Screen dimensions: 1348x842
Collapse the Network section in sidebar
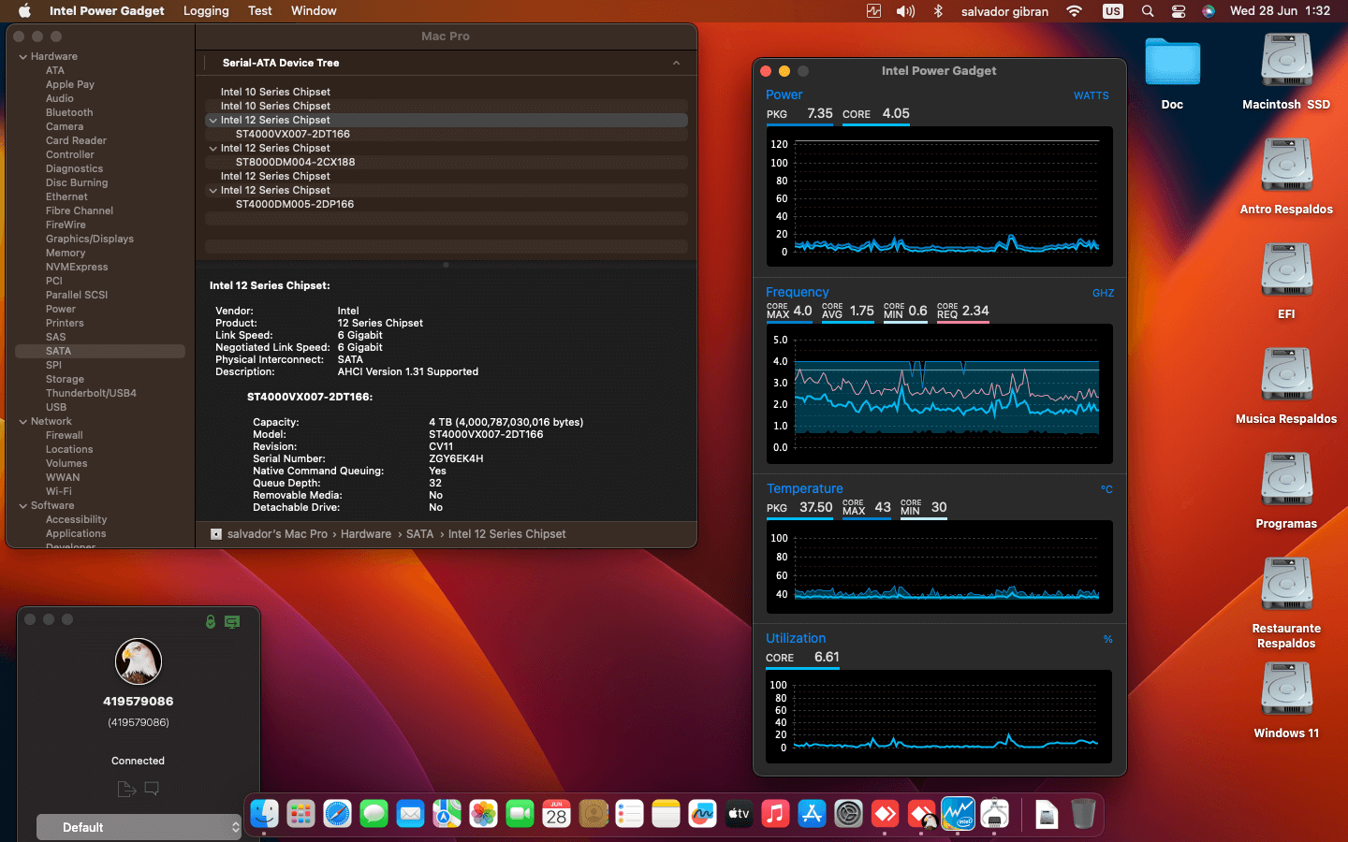[23, 422]
